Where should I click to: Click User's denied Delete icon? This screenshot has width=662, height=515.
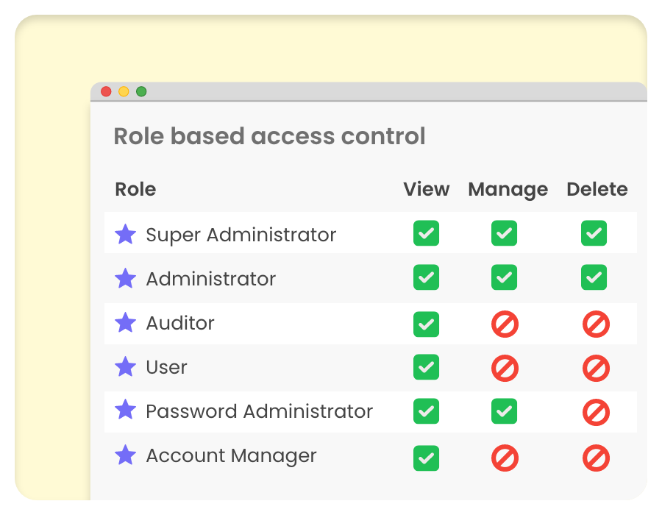click(x=595, y=368)
